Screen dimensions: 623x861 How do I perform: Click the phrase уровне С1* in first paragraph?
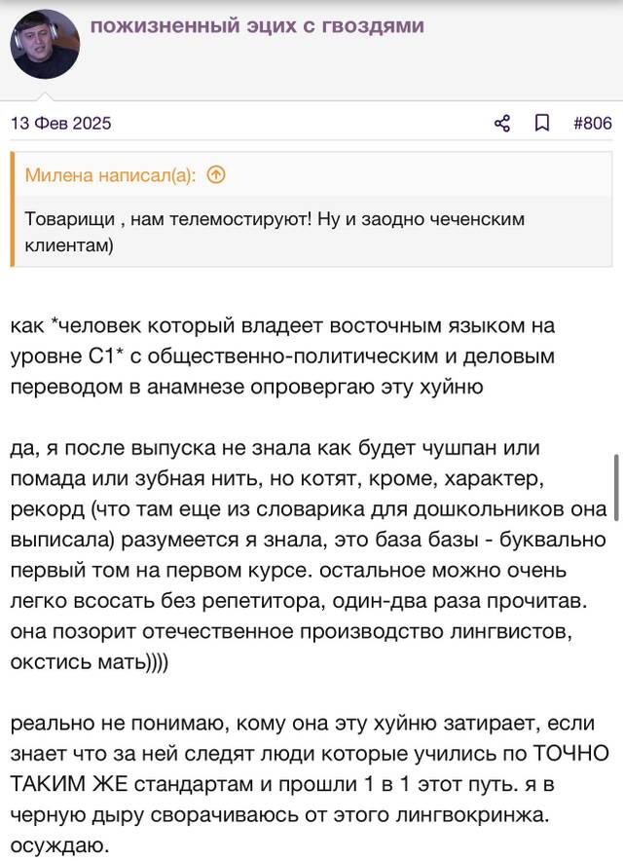(68, 356)
